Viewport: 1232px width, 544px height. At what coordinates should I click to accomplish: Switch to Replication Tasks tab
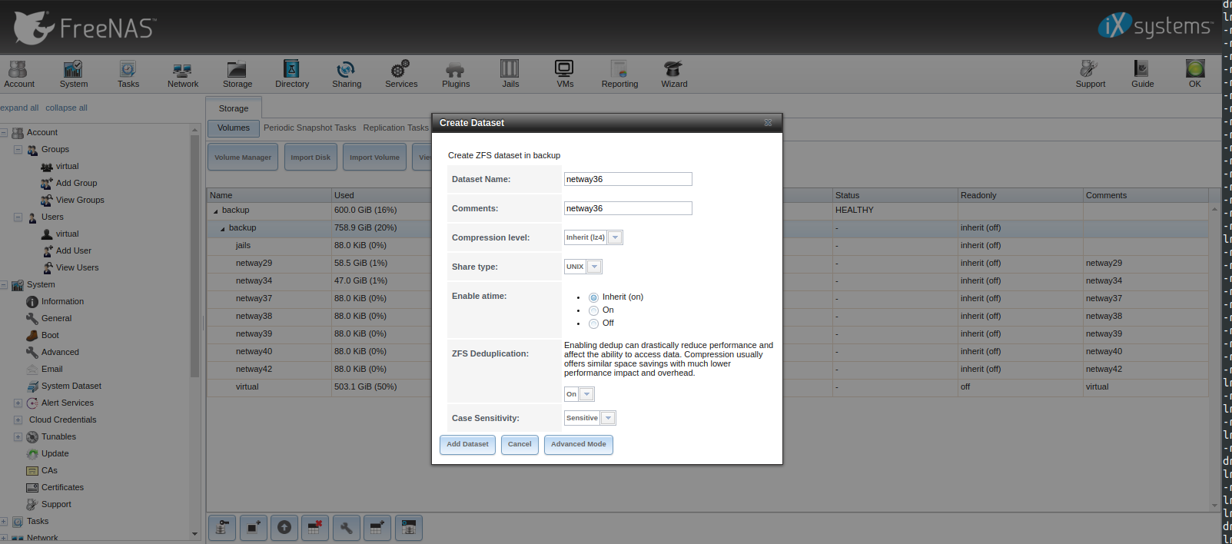pyautogui.click(x=396, y=128)
